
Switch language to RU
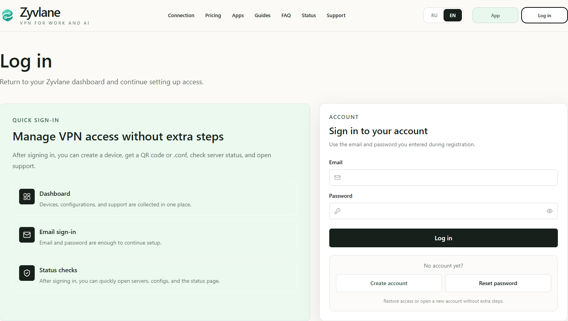point(434,16)
